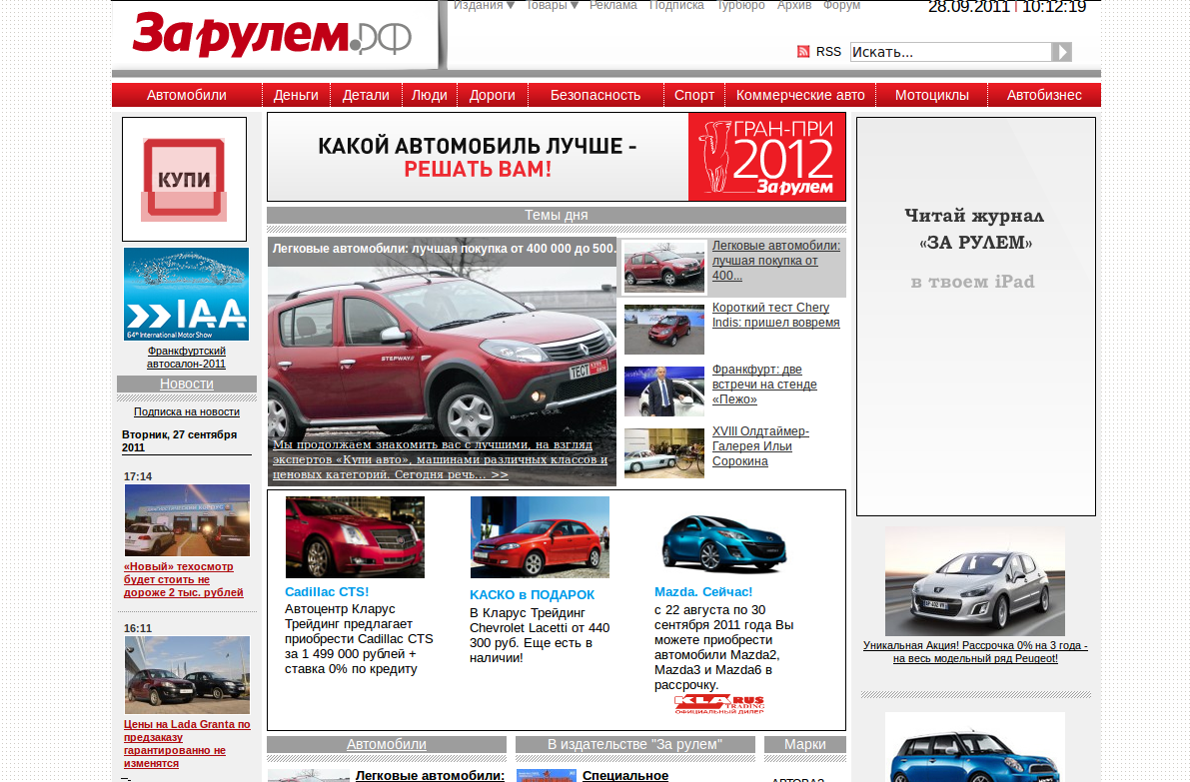Click the red car thumbnail beside Легковые автомобили

tap(664, 267)
